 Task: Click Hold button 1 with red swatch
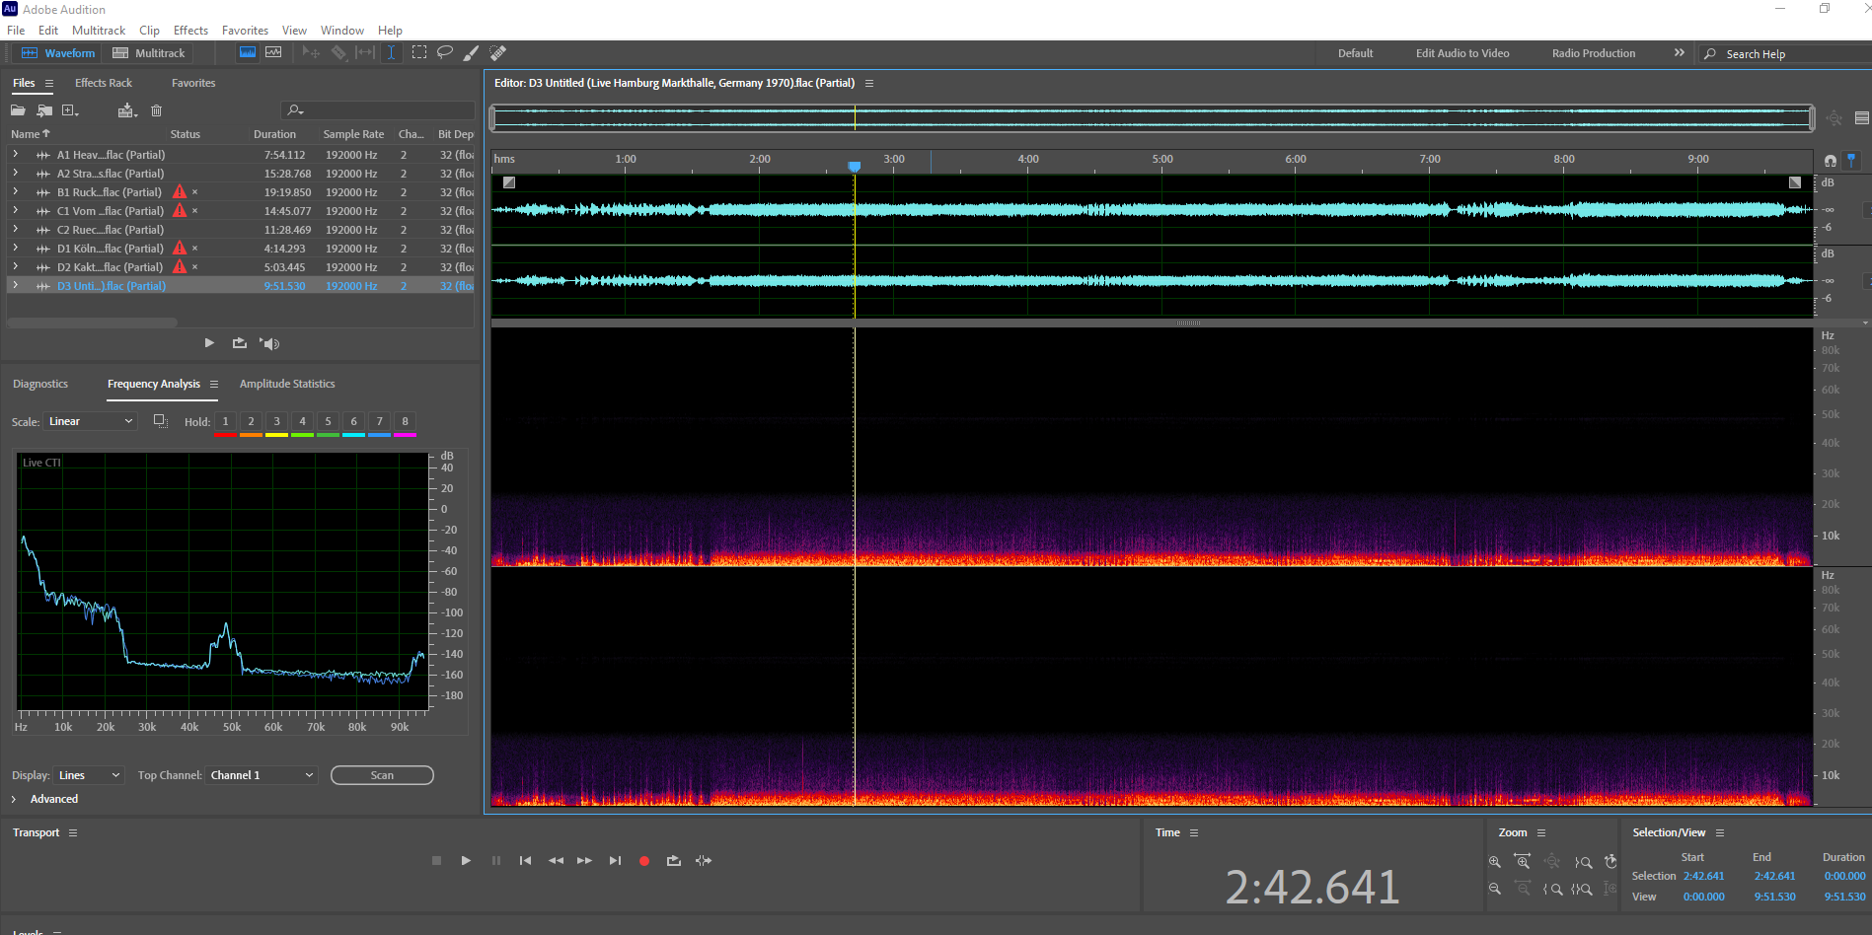[225, 422]
